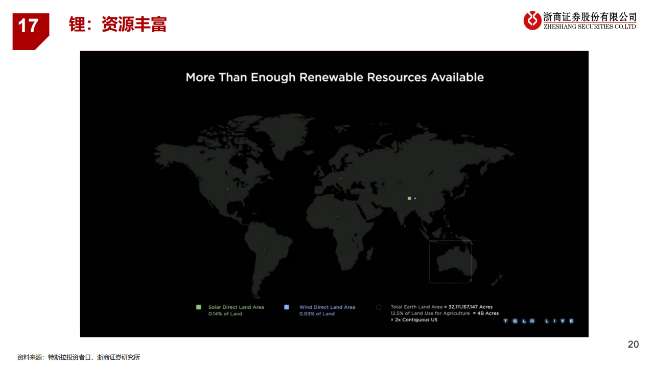Click the outlined box around Australia

(450, 261)
